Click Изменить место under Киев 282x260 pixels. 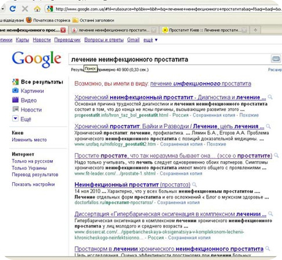click(x=29, y=140)
